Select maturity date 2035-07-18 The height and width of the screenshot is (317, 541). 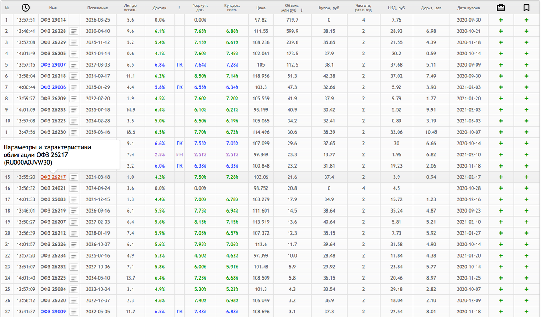pyautogui.click(x=98, y=110)
